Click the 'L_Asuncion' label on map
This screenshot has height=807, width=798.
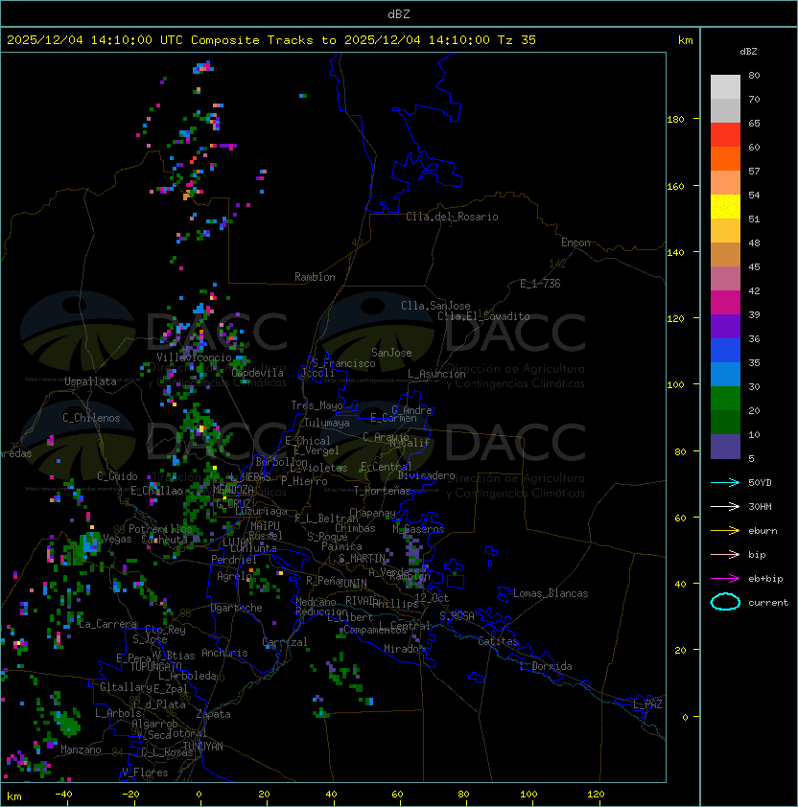pyautogui.click(x=436, y=374)
